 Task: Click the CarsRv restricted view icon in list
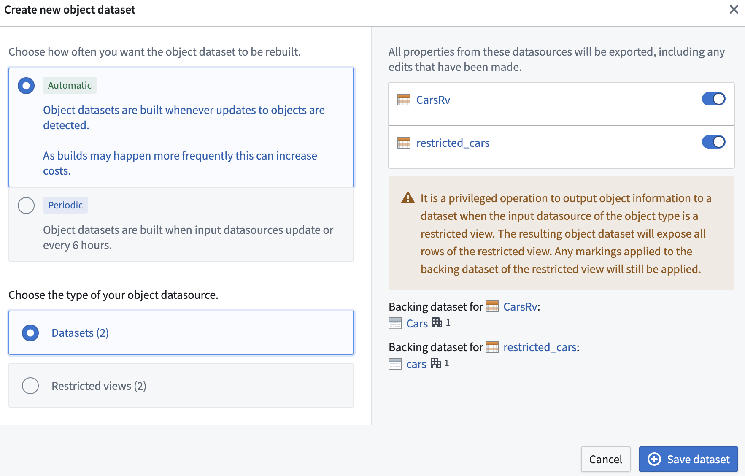(404, 100)
